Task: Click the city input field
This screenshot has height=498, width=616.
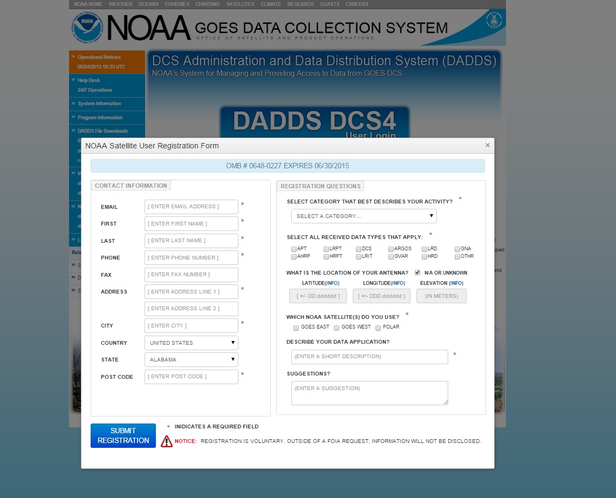Action: [x=191, y=325]
